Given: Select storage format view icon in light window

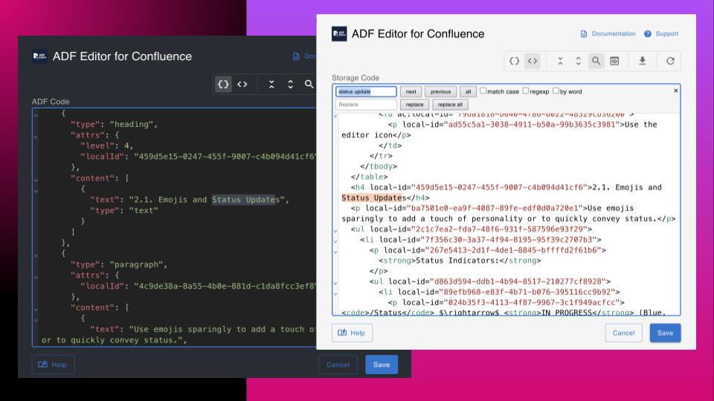Looking at the screenshot, I should click(533, 61).
